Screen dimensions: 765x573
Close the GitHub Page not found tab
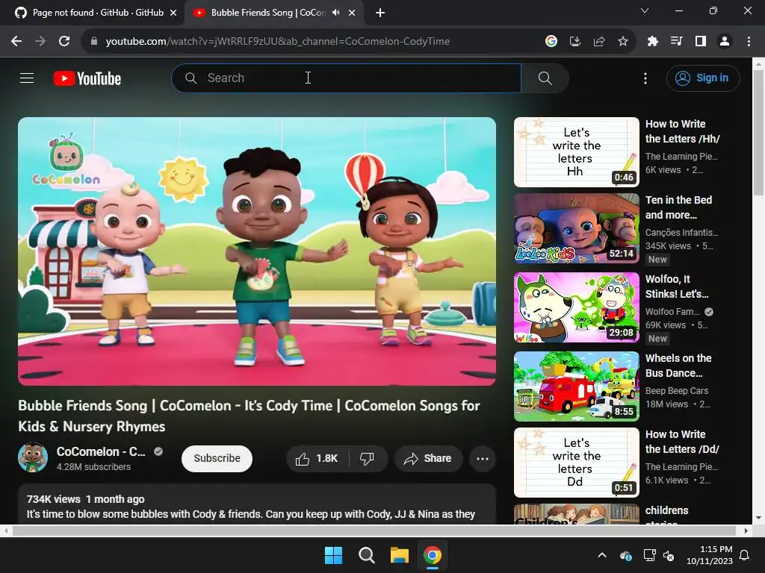point(173,13)
